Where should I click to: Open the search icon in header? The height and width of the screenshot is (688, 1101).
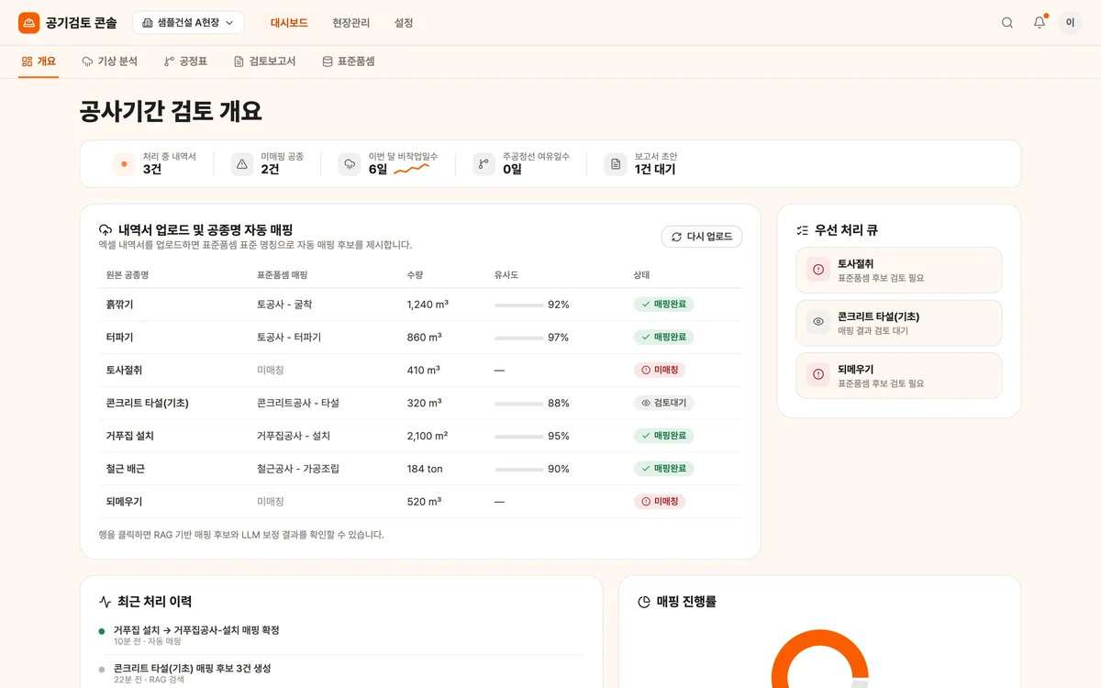[1007, 23]
